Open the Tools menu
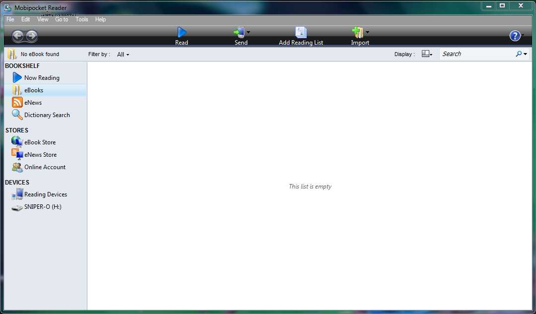 click(x=82, y=19)
